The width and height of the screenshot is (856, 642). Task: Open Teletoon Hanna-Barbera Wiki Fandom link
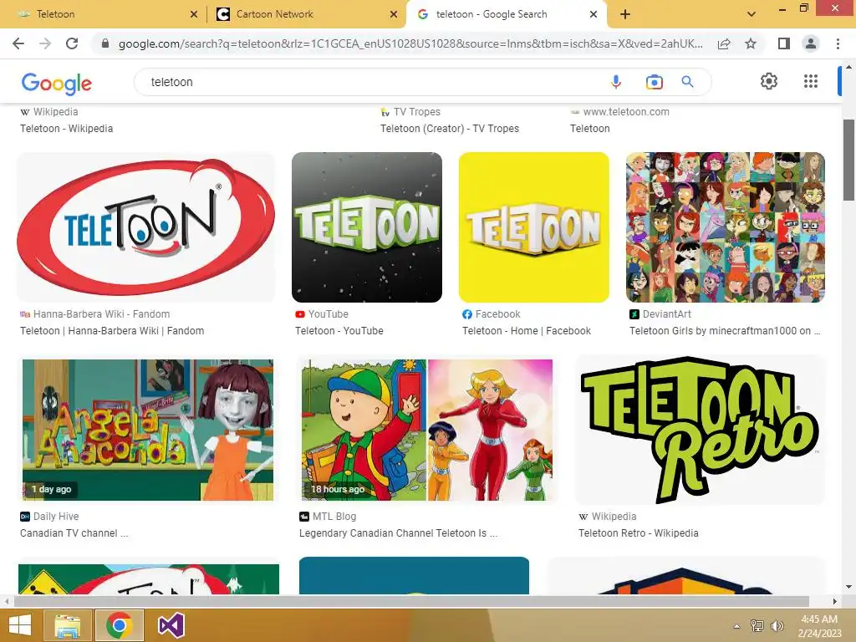pyautogui.click(x=112, y=331)
